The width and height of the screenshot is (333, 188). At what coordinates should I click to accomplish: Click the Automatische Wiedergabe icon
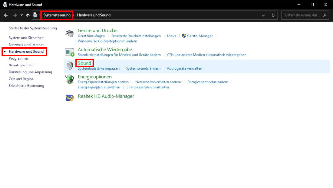tap(70, 52)
